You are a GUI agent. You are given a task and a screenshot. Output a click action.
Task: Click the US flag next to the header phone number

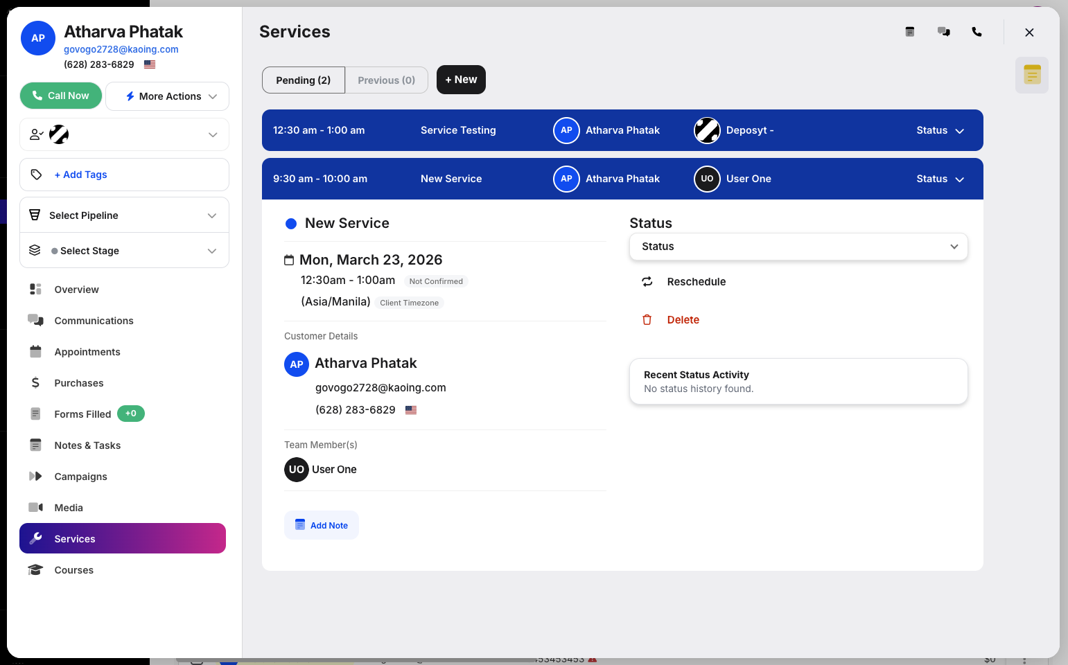[x=150, y=64]
